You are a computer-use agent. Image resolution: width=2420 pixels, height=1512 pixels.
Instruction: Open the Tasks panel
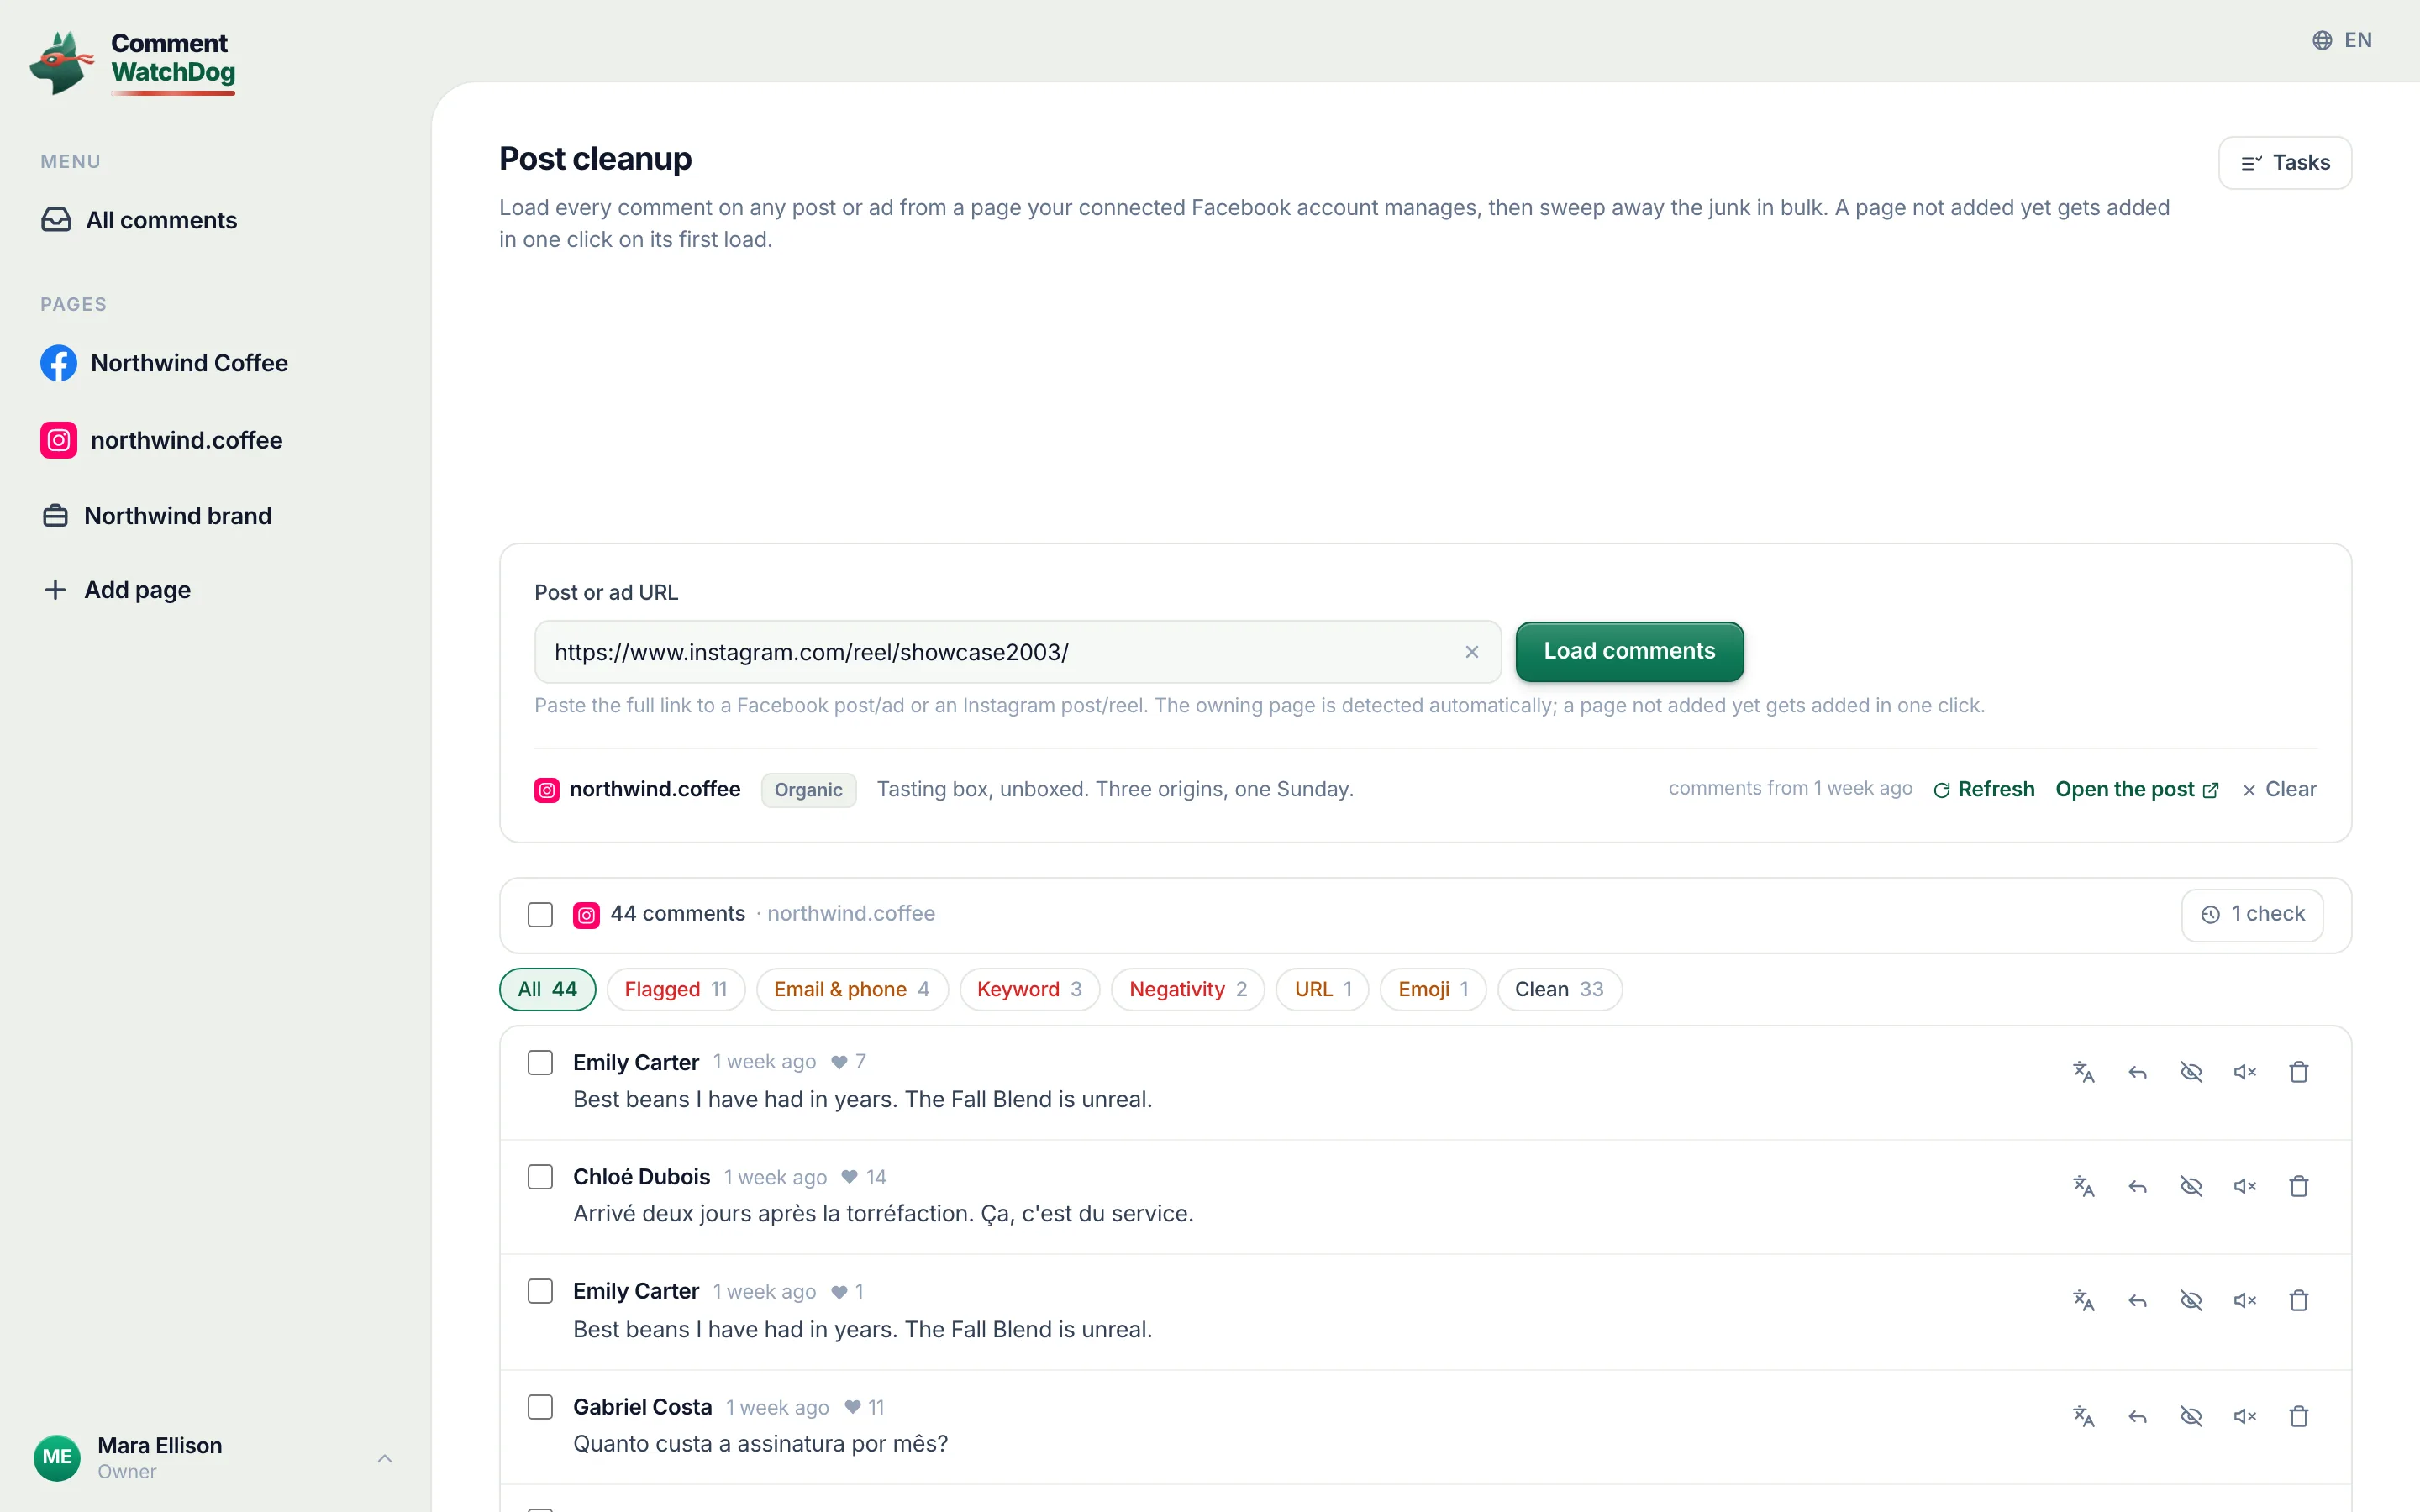click(x=2285, y=163)
